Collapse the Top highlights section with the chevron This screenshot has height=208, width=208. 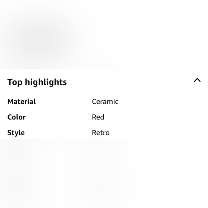(197, 80)
